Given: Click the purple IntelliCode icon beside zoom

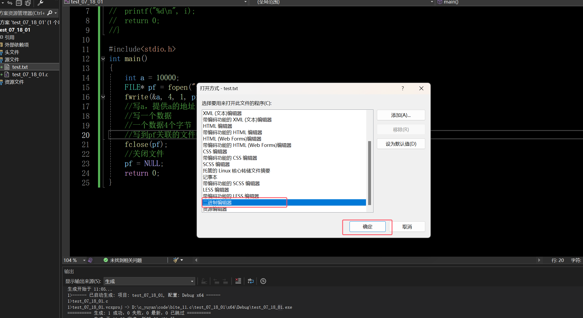Looking at the screenshot, I should tap(90, 260).
